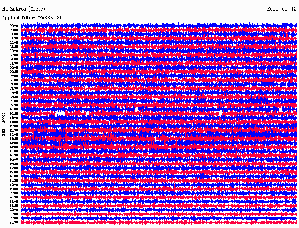Select the 23:00 time label
The image size is (299, 228).
pyautogui.click(x=14, y=218)
